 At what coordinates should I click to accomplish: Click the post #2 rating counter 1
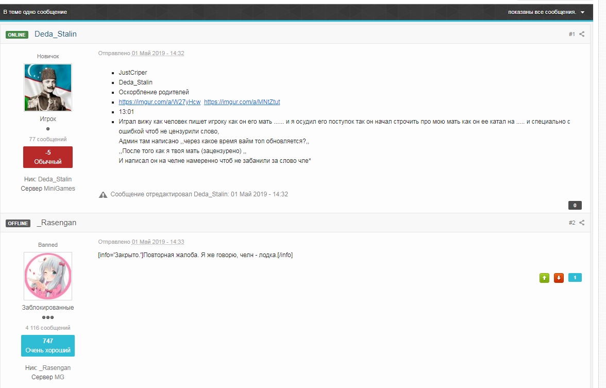click(575, 278)
